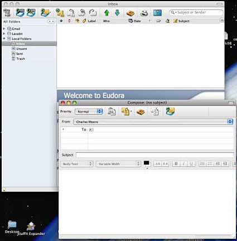
Task: Open Address Book icon in Inbox toolbar
Action: coord(130,13)
